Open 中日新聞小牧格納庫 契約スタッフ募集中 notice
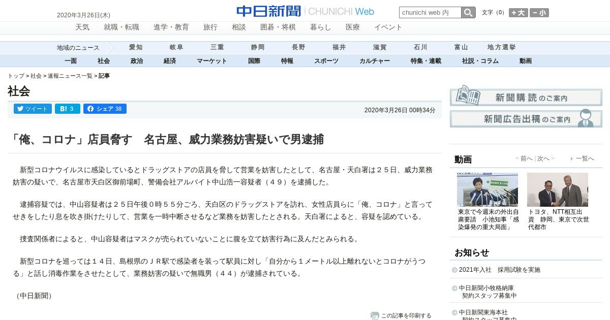 (x=488, y=292)
